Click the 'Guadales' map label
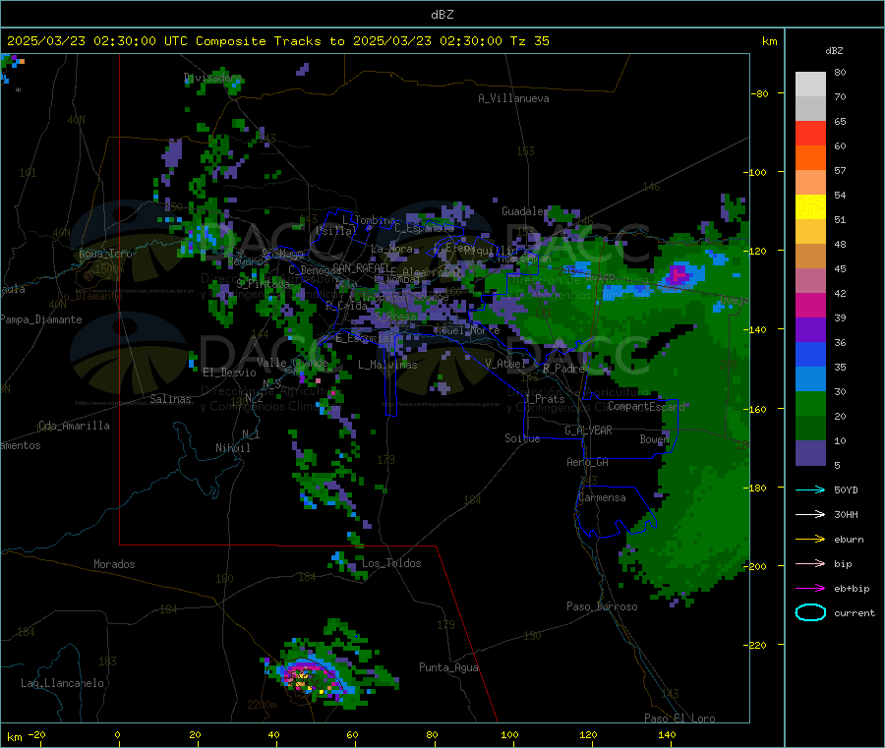The height and width of the screenshot is (748, 885). [525, 211]
